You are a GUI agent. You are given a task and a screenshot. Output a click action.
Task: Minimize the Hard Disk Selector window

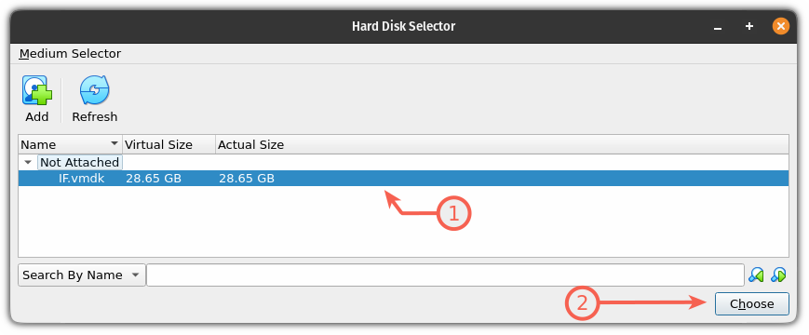717,26
